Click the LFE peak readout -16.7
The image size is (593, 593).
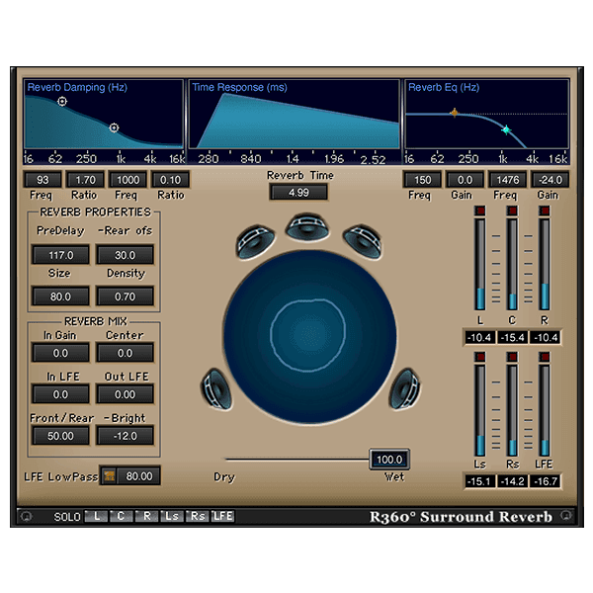pos(545,481)
